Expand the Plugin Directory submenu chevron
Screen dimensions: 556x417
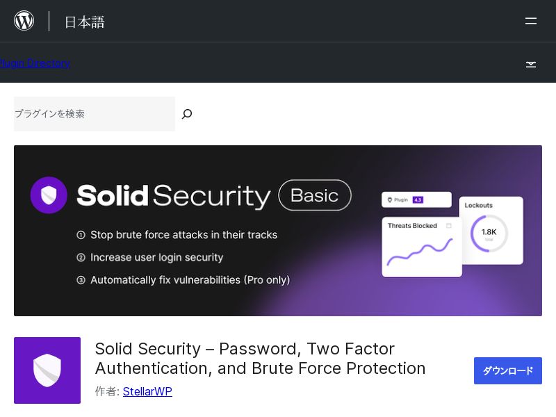coord(531,64)
